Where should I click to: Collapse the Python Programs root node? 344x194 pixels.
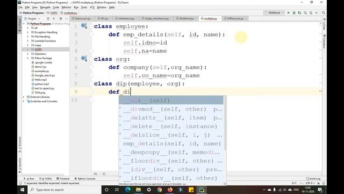coord(24,24)
